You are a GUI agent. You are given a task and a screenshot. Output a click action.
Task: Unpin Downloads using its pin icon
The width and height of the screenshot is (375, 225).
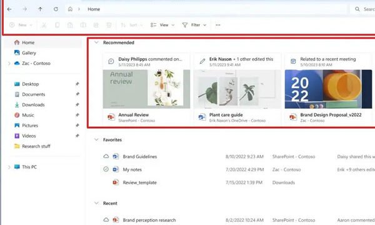[x=77, y=105]
